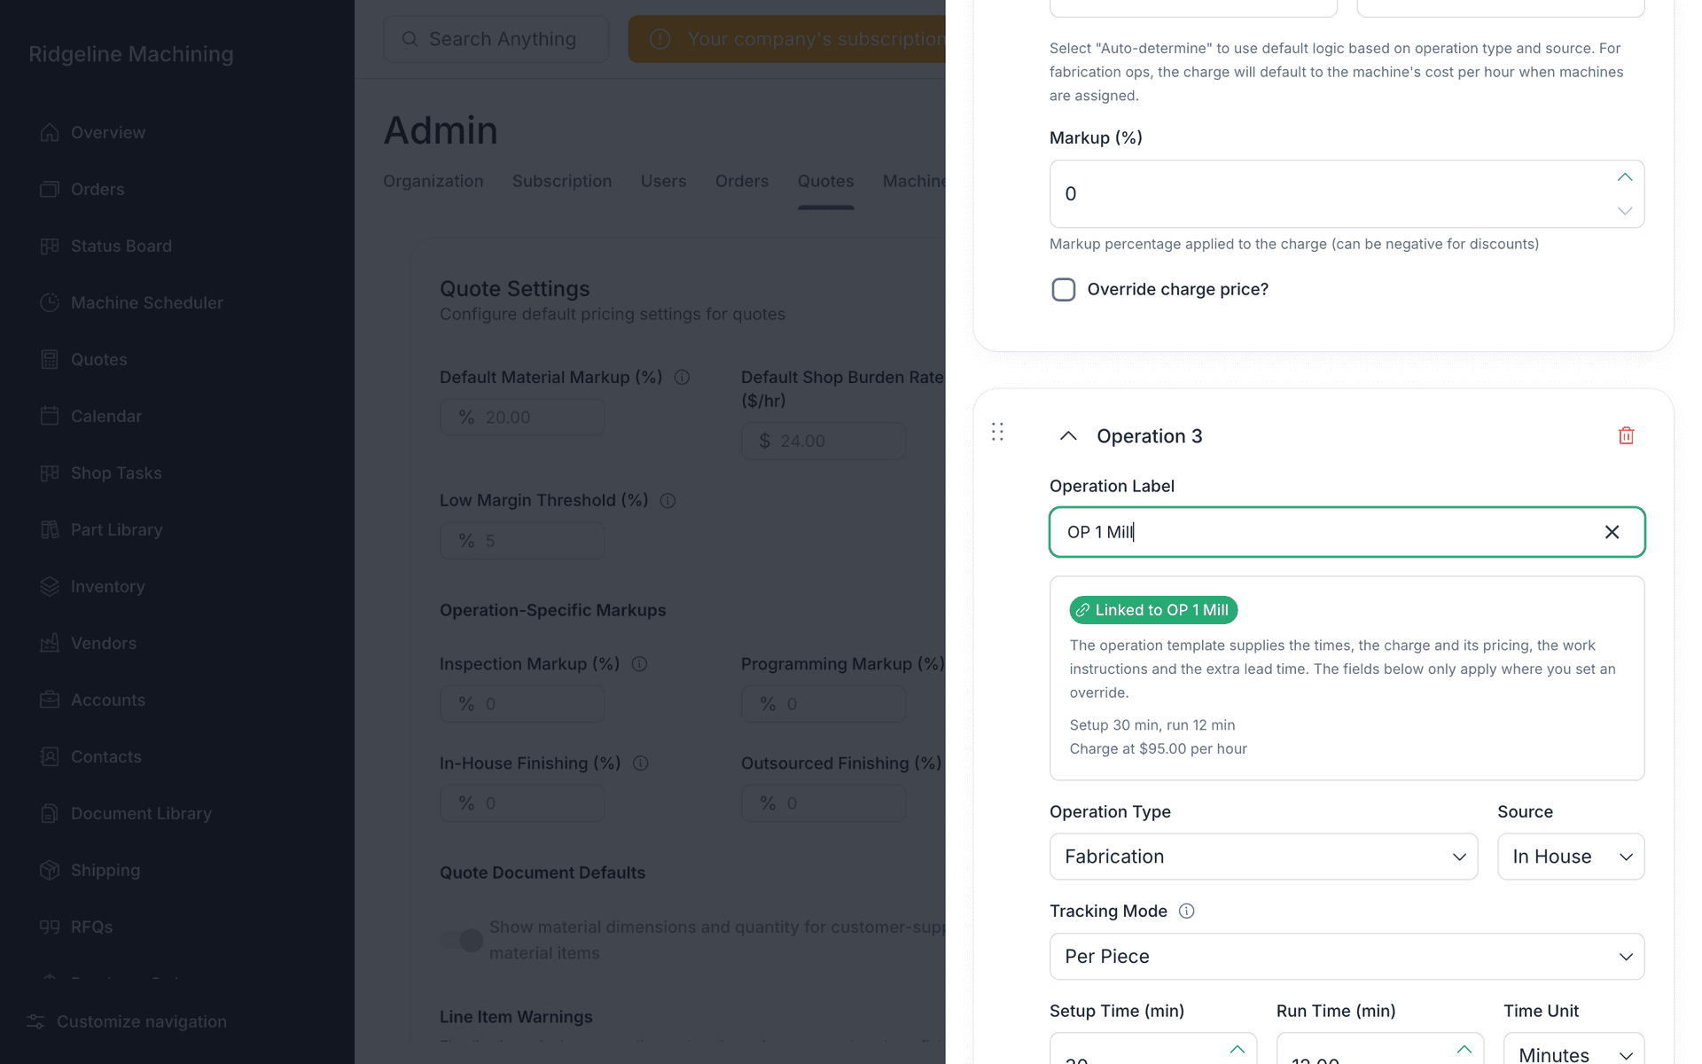Screen dimensions: 1702x1064
Task: Open Tracking Mode info icon
Action: (1186, 911)
